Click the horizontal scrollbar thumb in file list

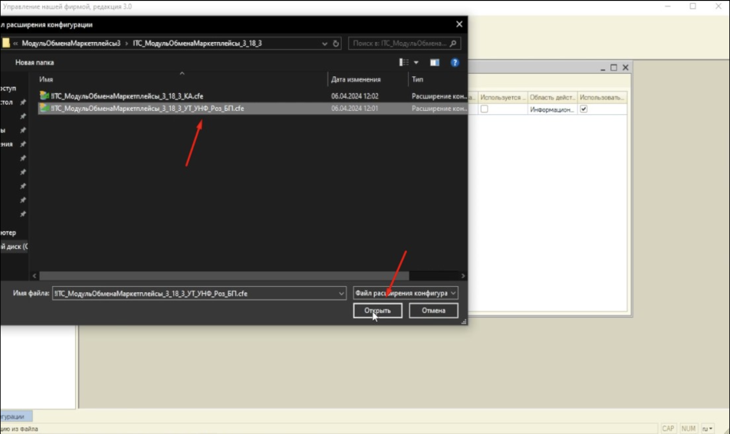coord(224,276)
